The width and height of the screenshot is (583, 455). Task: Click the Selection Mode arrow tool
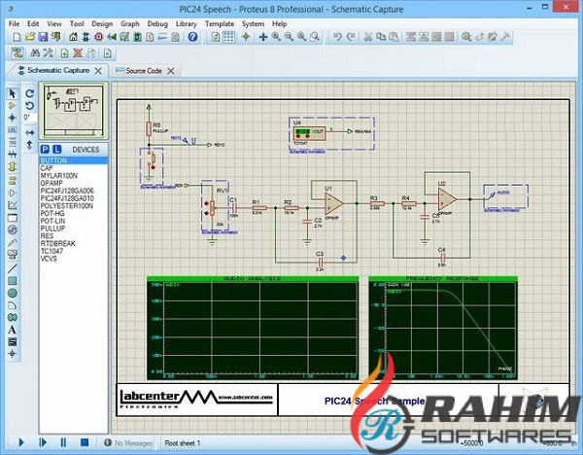coord(12,92)
